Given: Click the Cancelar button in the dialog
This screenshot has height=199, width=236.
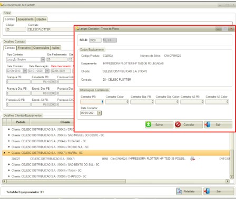Looking at the screenshot, I should point(189,124).
